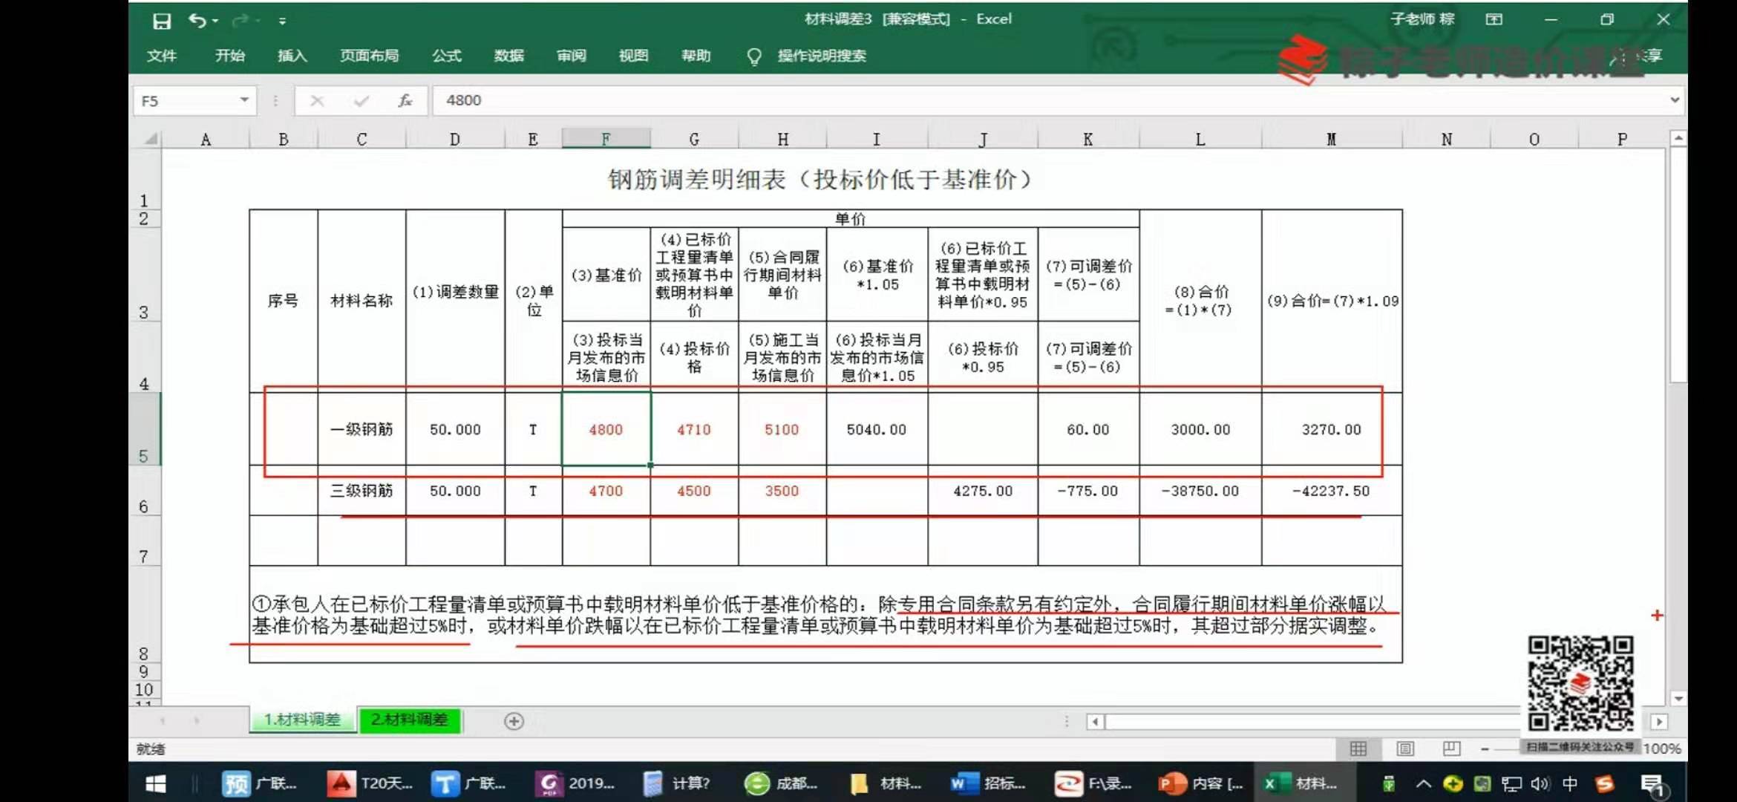Click the 100% zoom level

(x=1662, y=749)
